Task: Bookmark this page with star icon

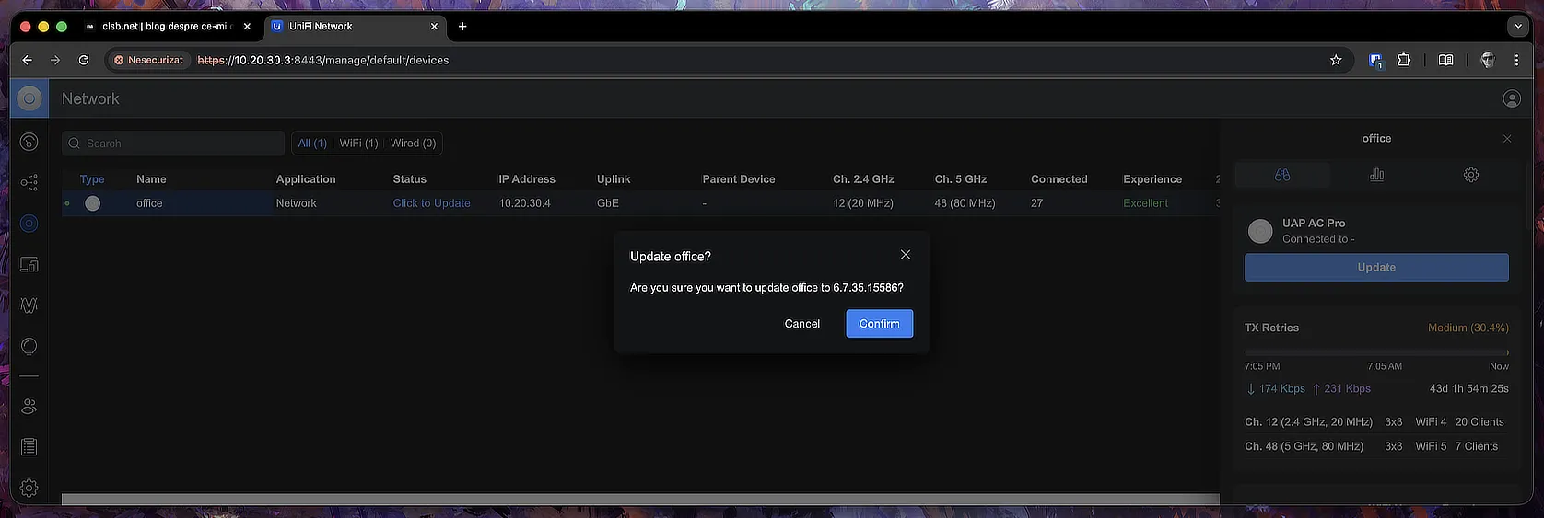Action: [x=1335, y=60]
